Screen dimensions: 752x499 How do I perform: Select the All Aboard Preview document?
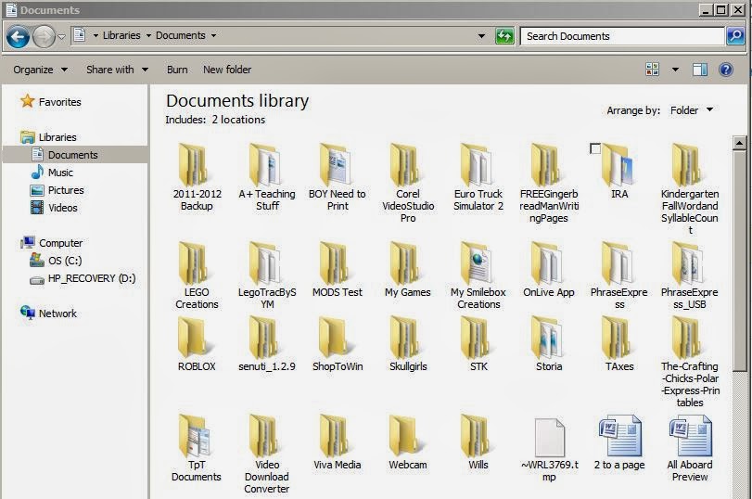click(x=689, y=448)
